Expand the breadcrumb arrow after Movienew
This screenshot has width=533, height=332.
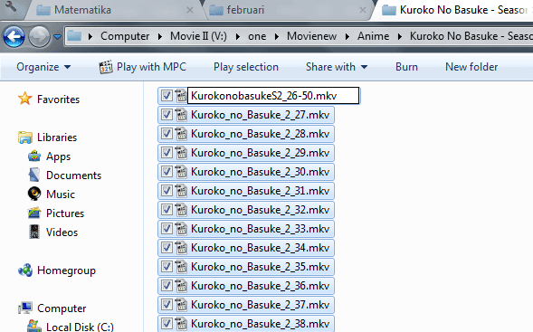[347, 36]
